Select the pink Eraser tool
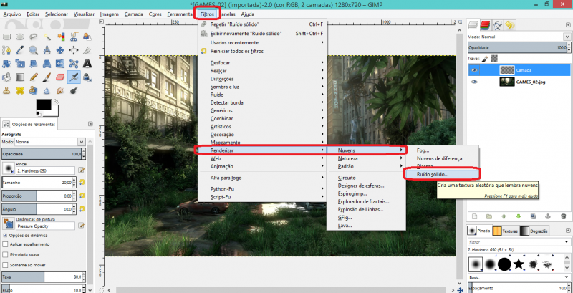The width and height of the screenshot is (573, 293). 59,77
